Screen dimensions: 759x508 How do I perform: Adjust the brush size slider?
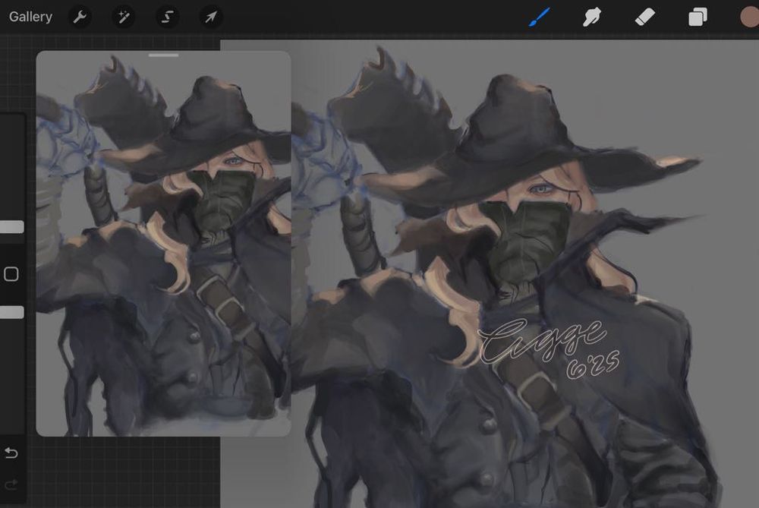click(x=11, y=226)
